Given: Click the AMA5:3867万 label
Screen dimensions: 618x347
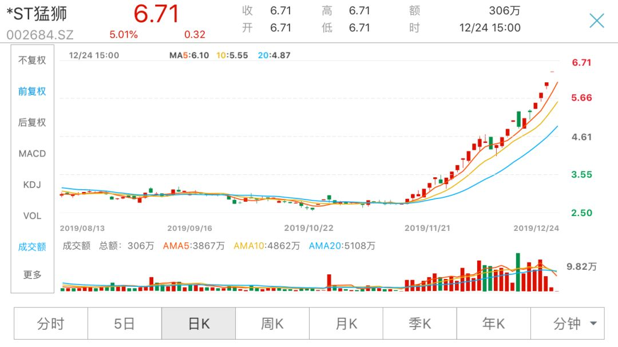Looking at the screenshot, I should (x=193, y=246).
